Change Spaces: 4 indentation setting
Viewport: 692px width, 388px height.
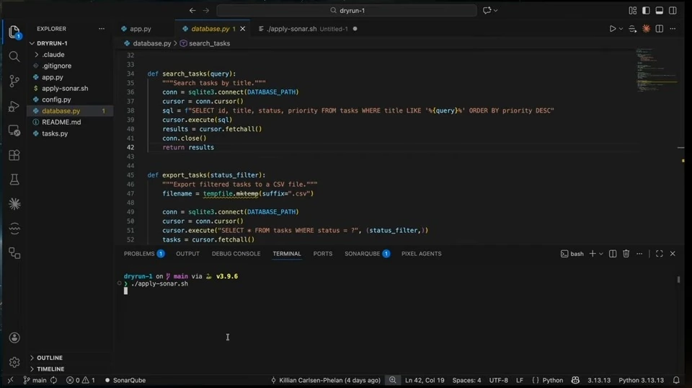[x=466, y=380]
